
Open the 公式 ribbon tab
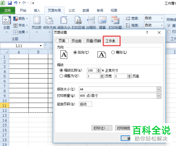pyautogui.click(x=72, y=11)
